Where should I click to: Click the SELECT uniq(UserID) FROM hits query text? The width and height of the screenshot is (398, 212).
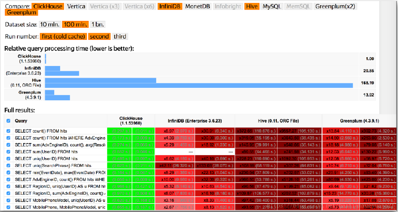(46, 159)
